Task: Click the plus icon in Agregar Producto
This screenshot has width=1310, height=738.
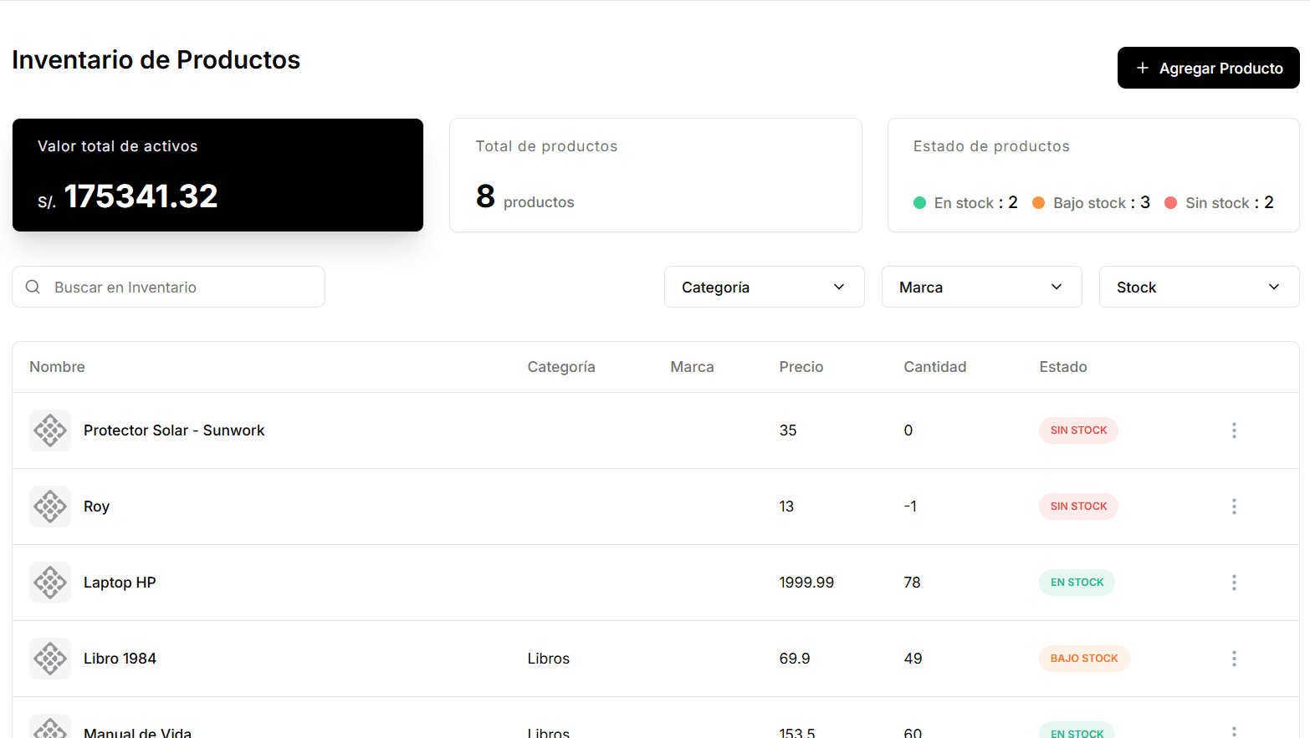Action: 1143,68
